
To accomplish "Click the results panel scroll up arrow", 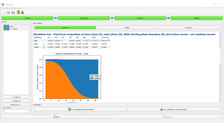I will 220,33.
